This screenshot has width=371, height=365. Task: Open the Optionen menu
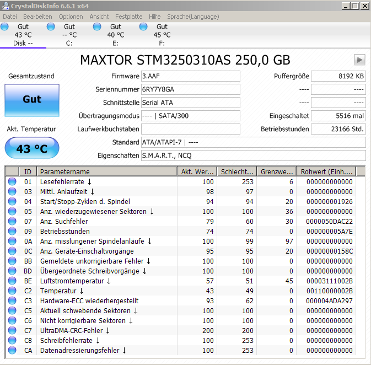(71, 17)
